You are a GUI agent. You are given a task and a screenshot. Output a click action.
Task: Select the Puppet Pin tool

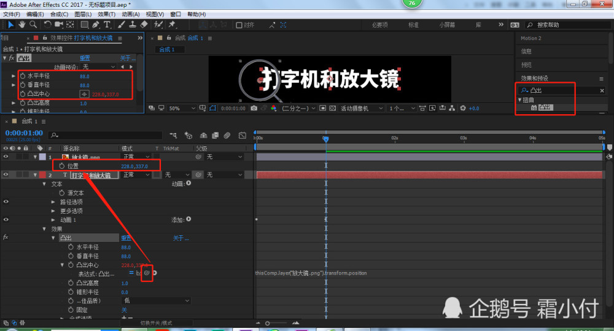(x=172, y=25)
